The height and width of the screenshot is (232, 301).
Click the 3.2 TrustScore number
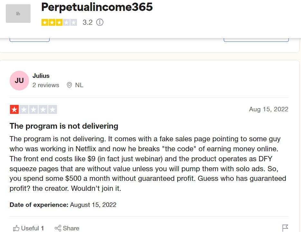point(88,23)
